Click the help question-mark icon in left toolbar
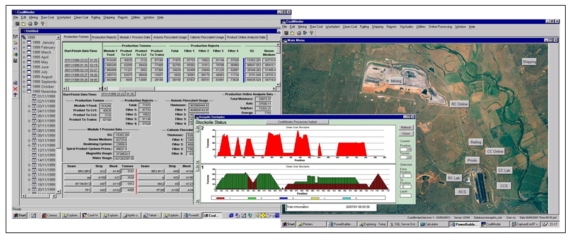 point(42,23)
